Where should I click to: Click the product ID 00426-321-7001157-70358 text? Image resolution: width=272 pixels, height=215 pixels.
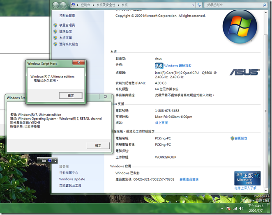[x=154, y=179]
